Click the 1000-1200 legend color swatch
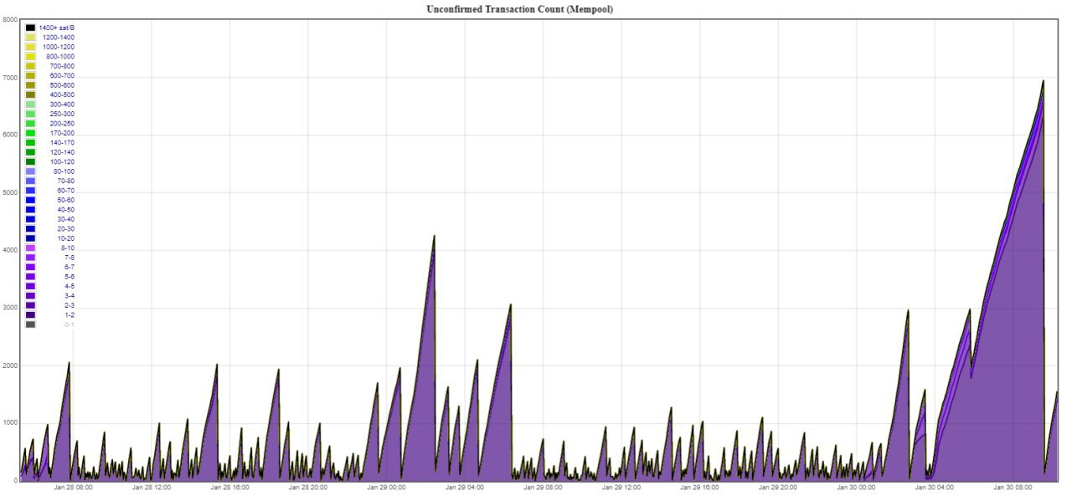1072x495 pixels. [x=30, y=47]
